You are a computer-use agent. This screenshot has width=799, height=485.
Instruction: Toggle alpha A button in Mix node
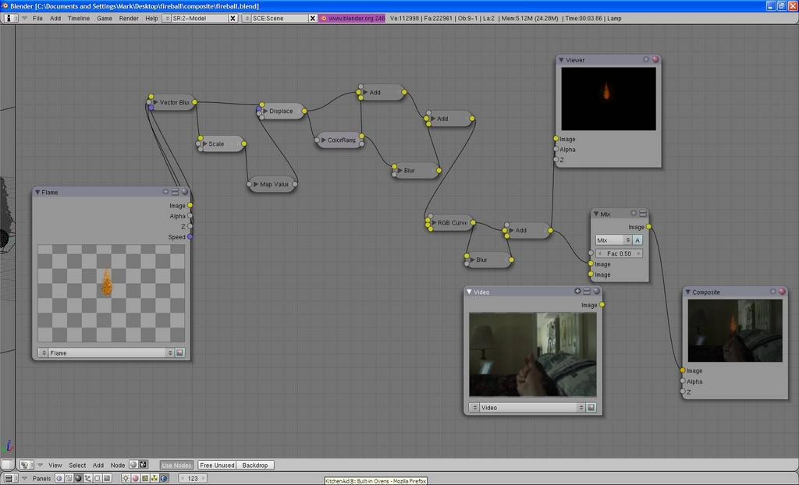pyautogui.click(x=637, y=240)
